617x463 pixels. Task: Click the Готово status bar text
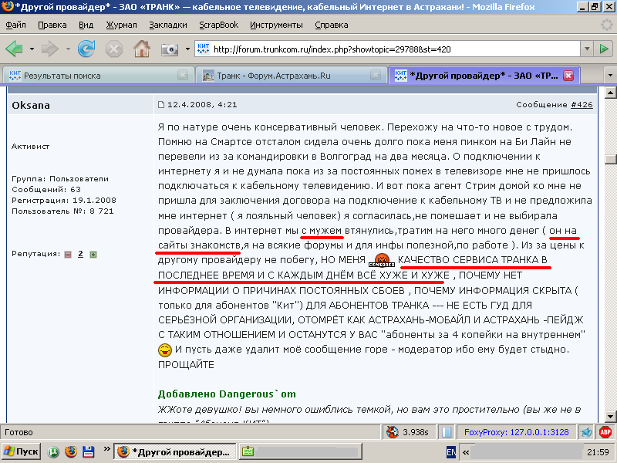tap(19, 432)
